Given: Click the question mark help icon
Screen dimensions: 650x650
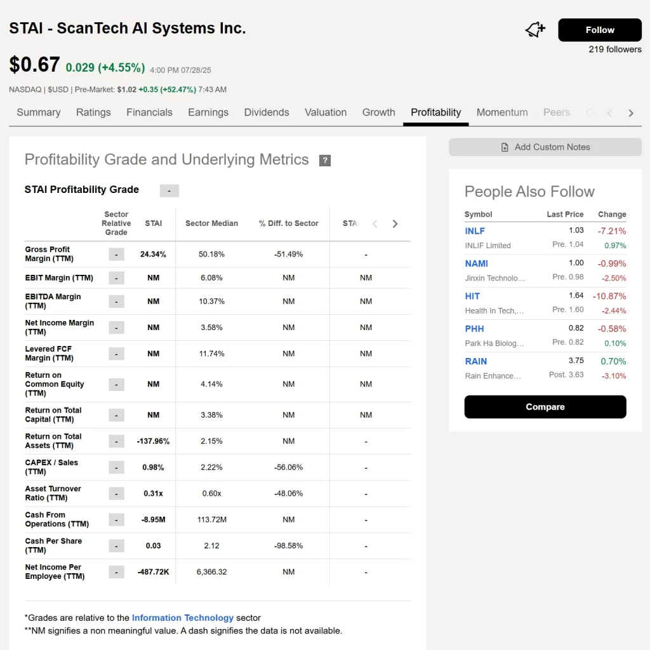Looking at the screenshot, I should 324,161.
